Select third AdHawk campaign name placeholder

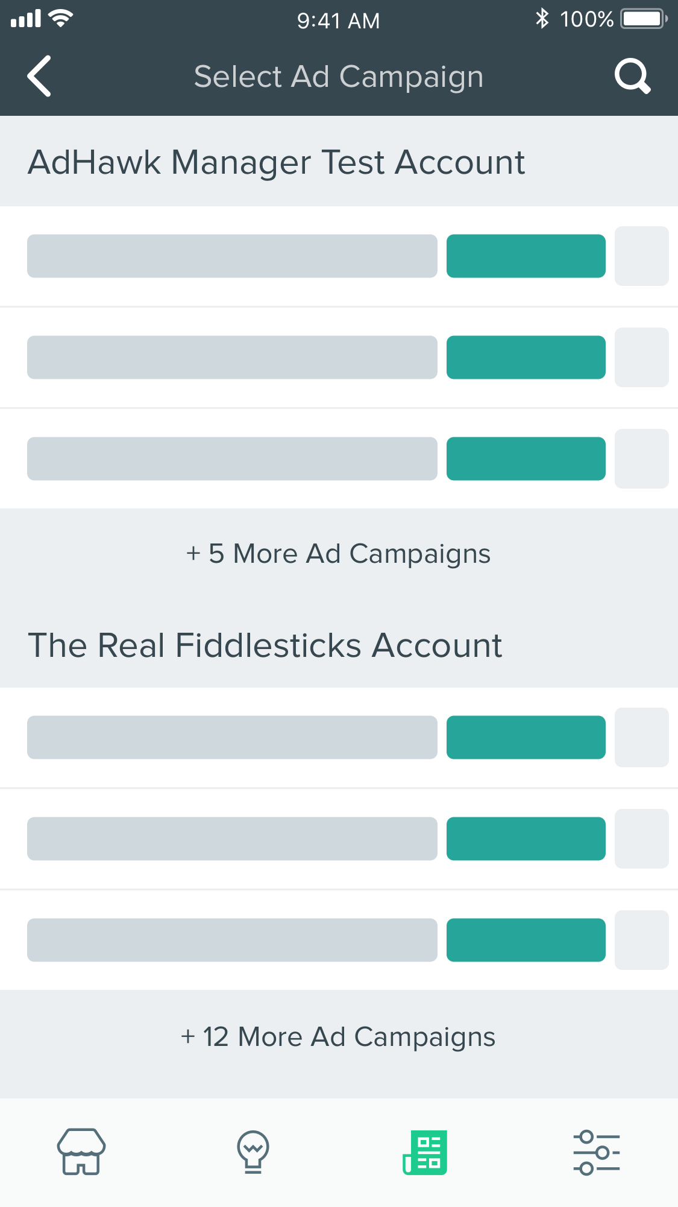click(232, 458)
